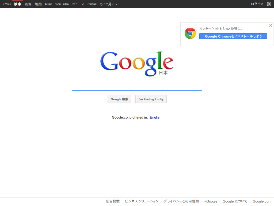Open the settings gear menu

pos(269,4)
